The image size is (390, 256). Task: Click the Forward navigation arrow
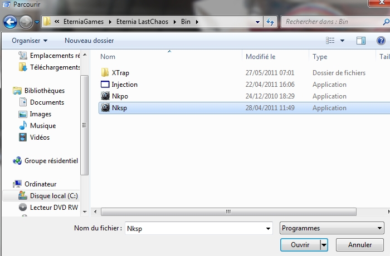point(26,22)
